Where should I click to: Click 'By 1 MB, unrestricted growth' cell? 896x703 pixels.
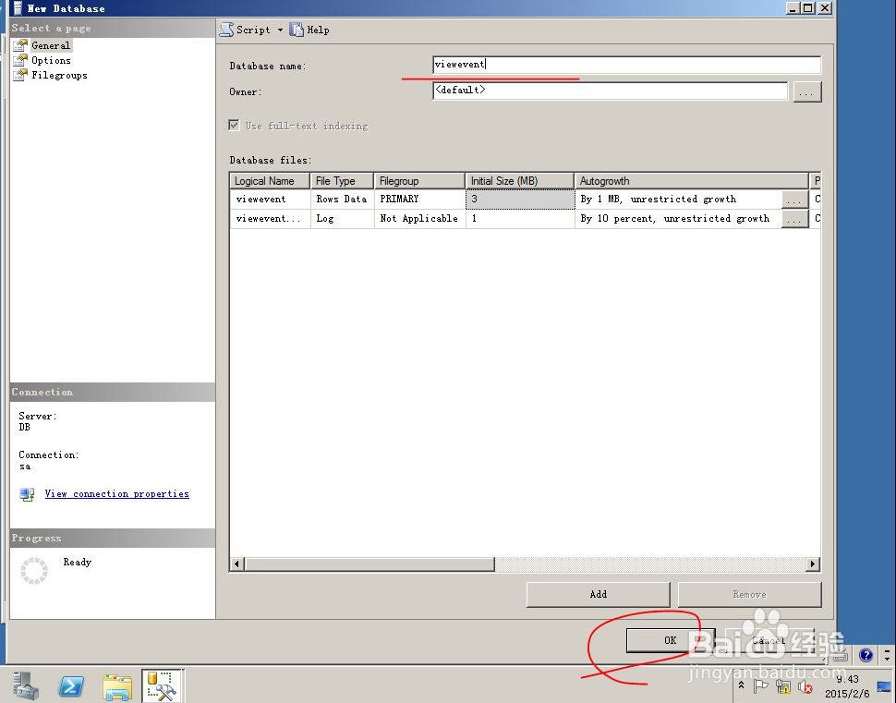(x=678, y=199)
